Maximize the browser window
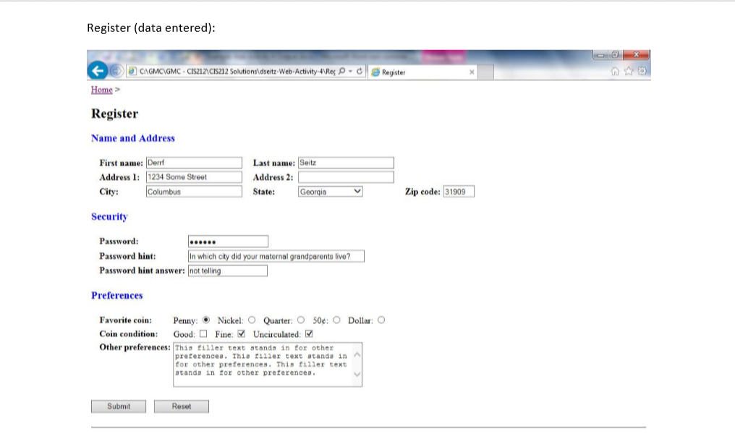Viewport: 735px width, 442px height. click(615, 55)
